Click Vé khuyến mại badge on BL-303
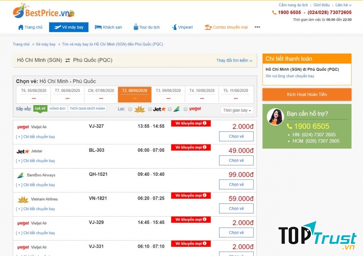The image size is (363, 256). pyautogui.click(x=191, y=147)
